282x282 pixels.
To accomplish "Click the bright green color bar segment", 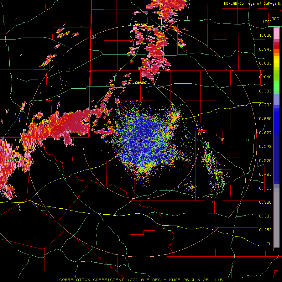I will (277, 86).
